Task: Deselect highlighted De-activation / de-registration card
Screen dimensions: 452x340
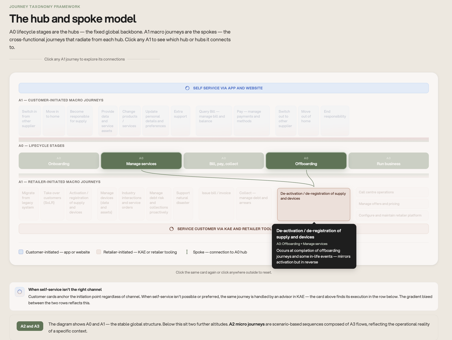Action: coord(314,204)
